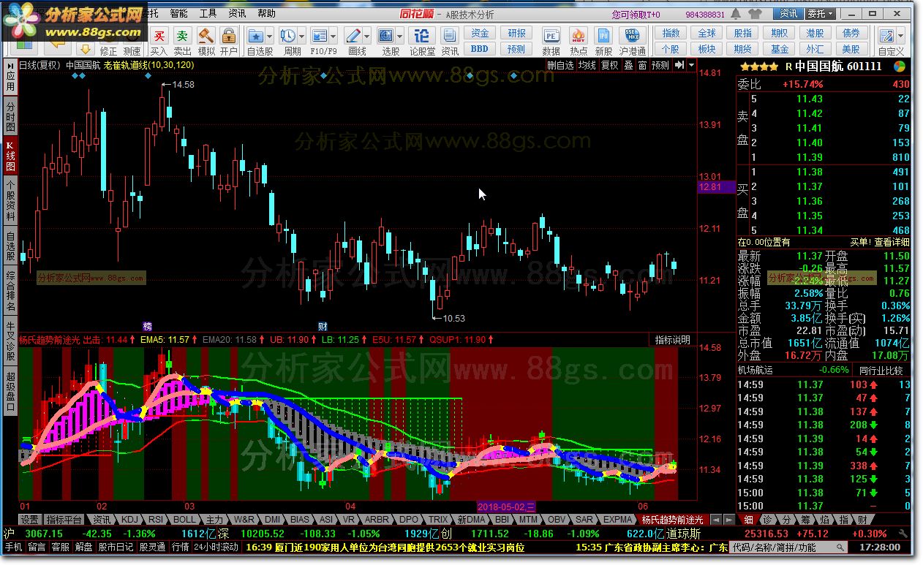Toggle 均线 moving average display
Viewport: 923px width, 565px height.
click(587, 65)
